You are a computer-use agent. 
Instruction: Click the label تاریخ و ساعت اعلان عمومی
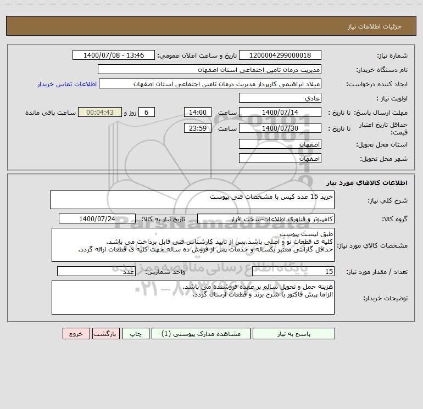click(197, 56)
